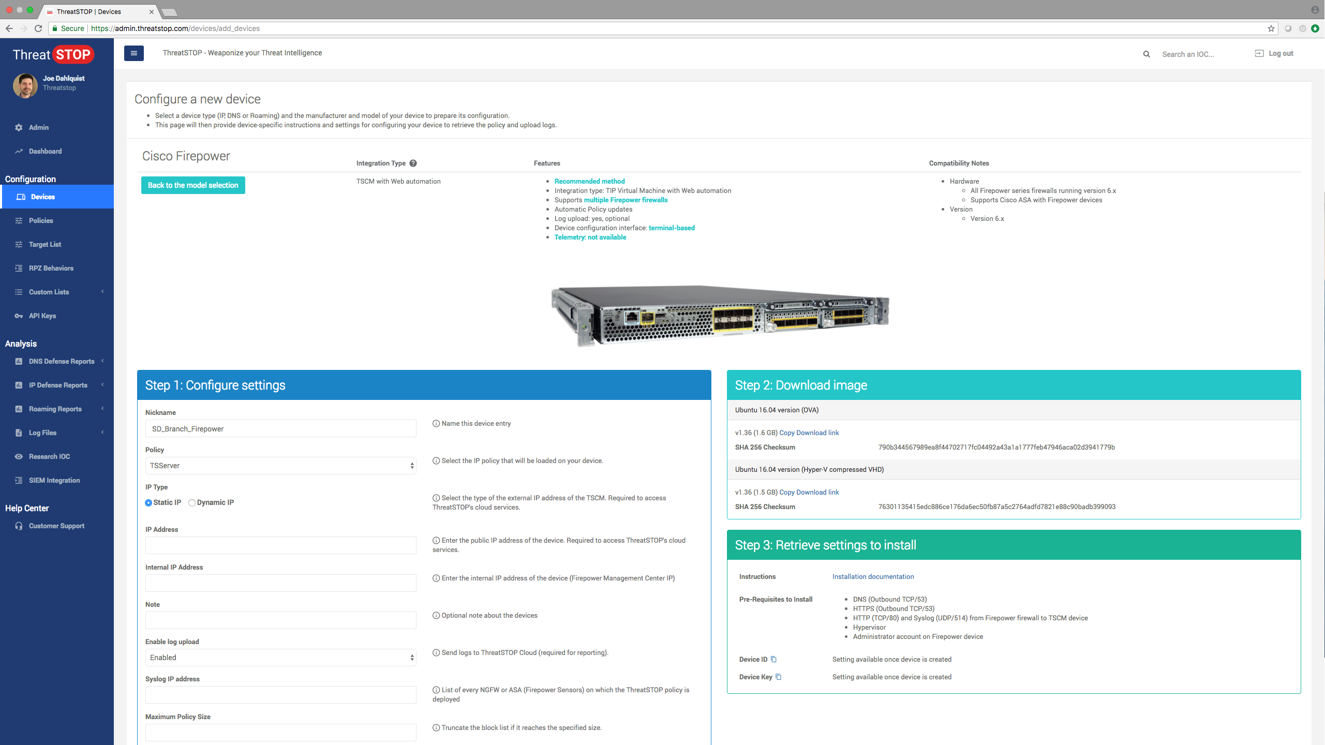The height and width of the screenshot is (745, 1325).
Task: Copy the Device ID with its copy icon
Action: tap(774, 659)
